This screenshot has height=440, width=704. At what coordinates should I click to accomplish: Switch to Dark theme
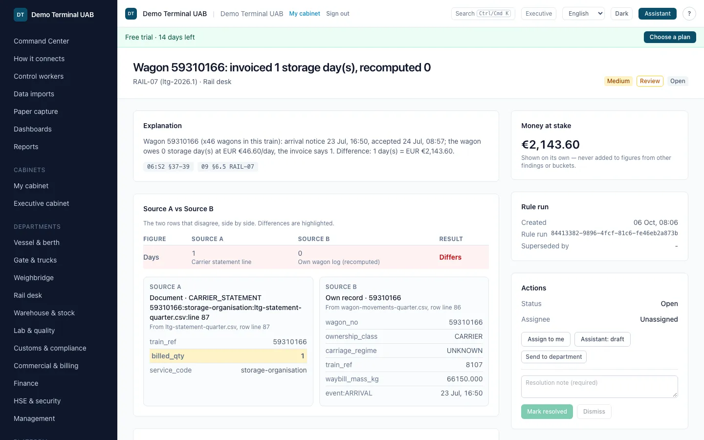click(622, 14)
